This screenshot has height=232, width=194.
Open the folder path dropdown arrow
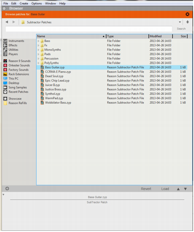tap(180, 22)
